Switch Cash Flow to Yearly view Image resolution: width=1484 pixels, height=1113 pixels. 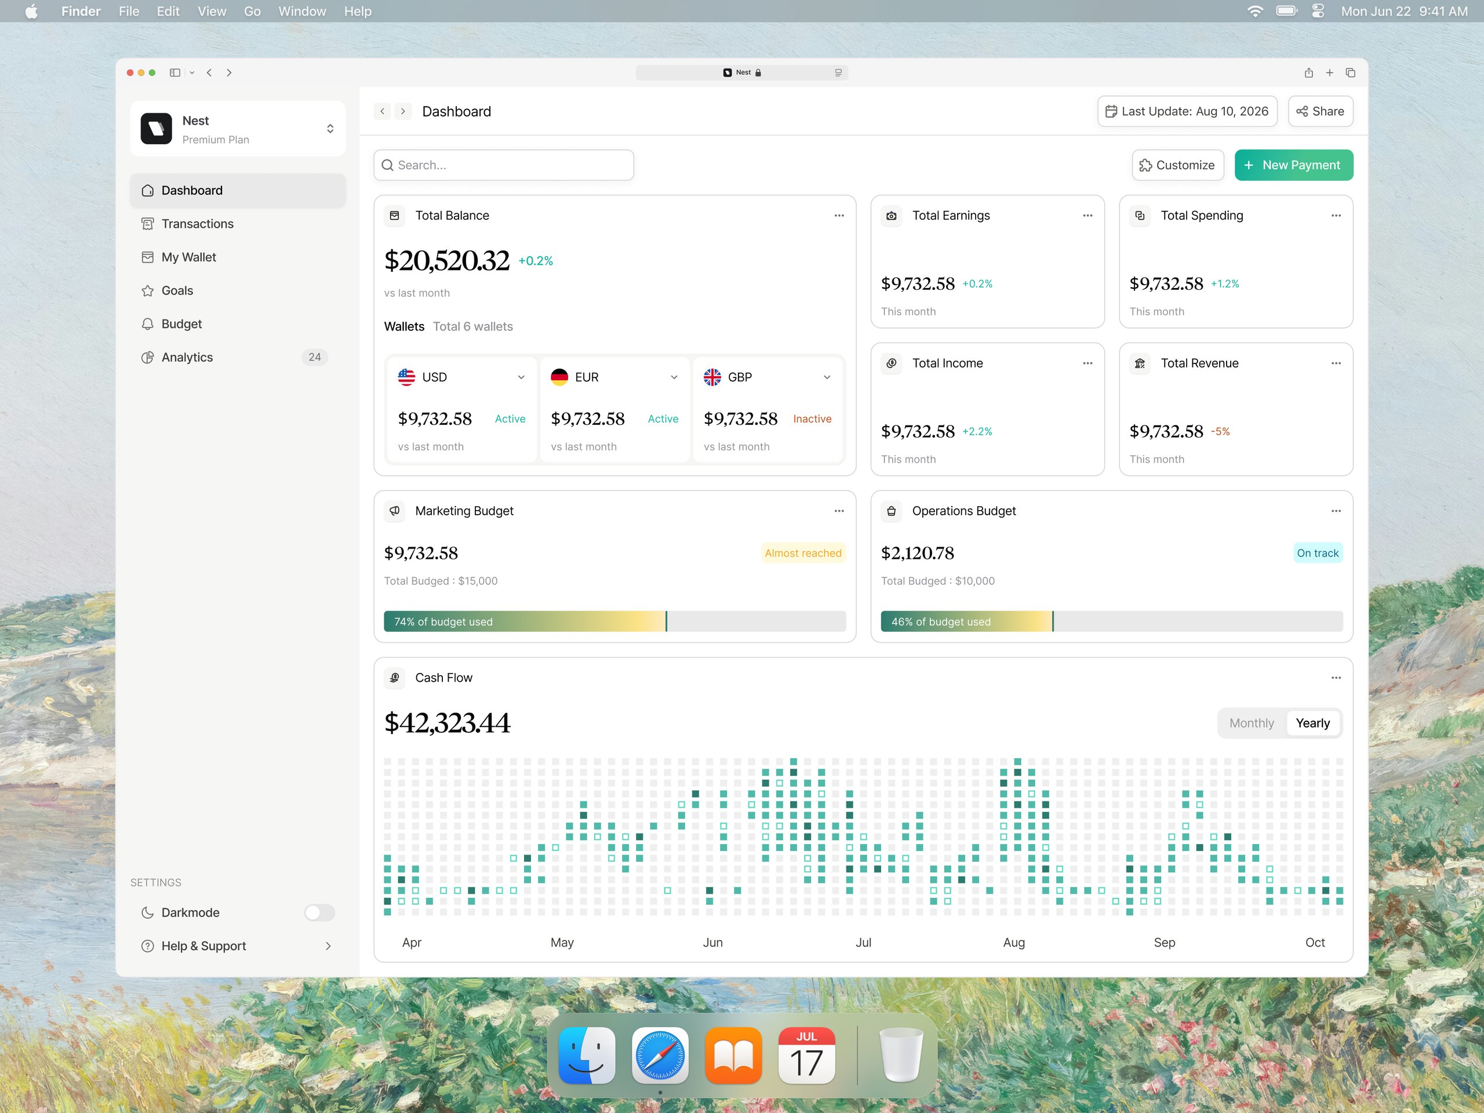1312,723
